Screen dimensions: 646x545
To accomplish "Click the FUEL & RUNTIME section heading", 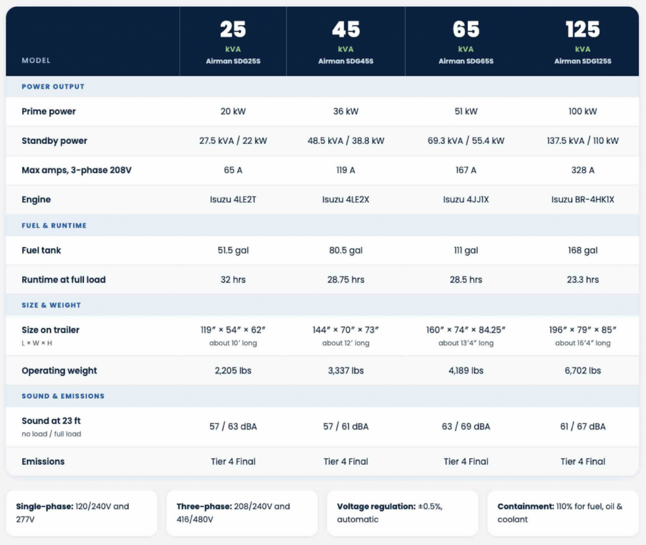I will [54, 225].
